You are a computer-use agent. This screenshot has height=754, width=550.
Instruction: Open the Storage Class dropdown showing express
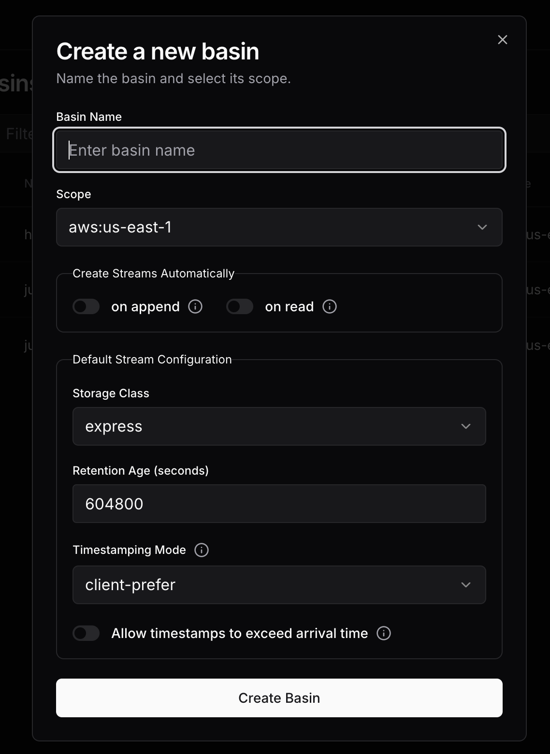point(279,426)
